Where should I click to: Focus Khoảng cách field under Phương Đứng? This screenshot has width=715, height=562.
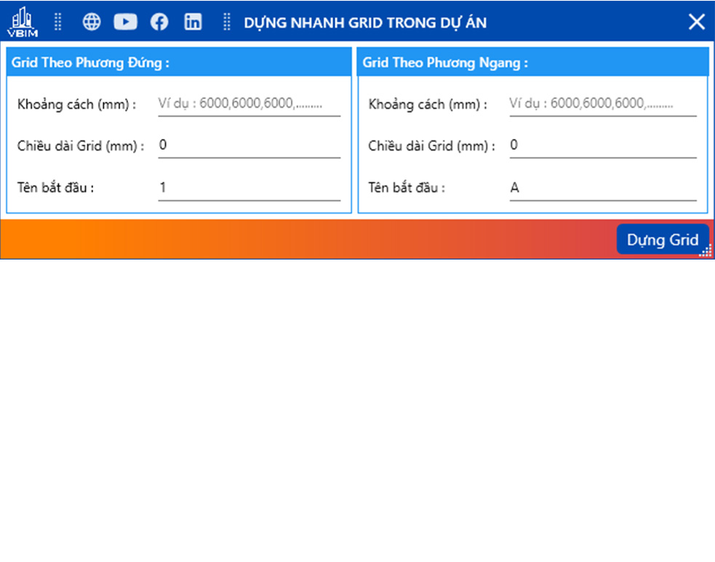[249, 104]
